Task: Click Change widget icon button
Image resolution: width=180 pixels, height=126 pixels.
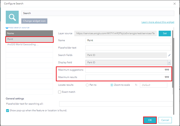Action: (x=34, y=21)
